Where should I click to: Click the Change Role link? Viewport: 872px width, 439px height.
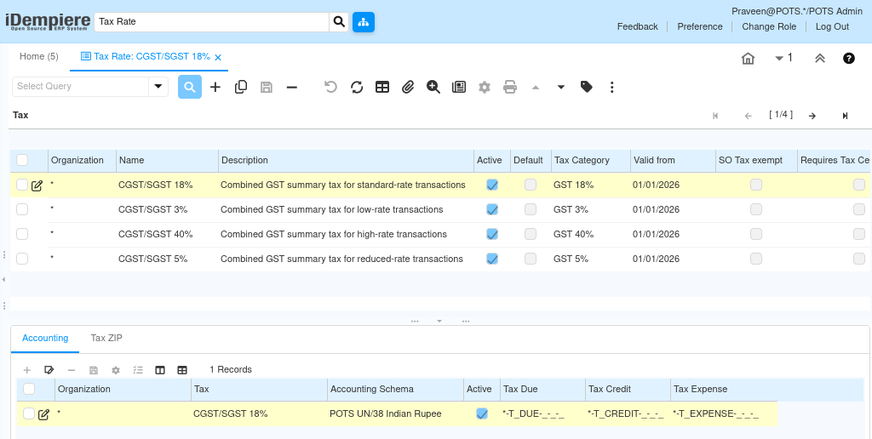tap(769, 26)
